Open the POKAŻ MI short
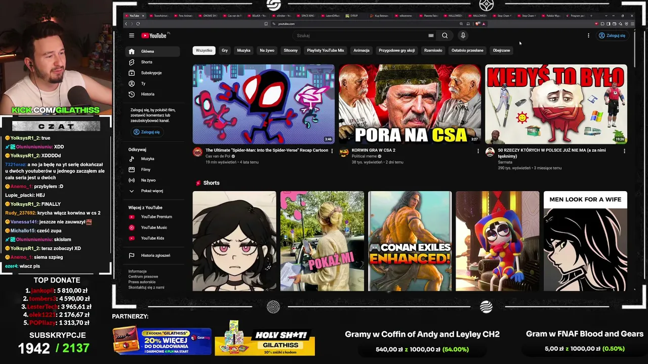Viewport: 648px width, 364px height. (322, 241)
